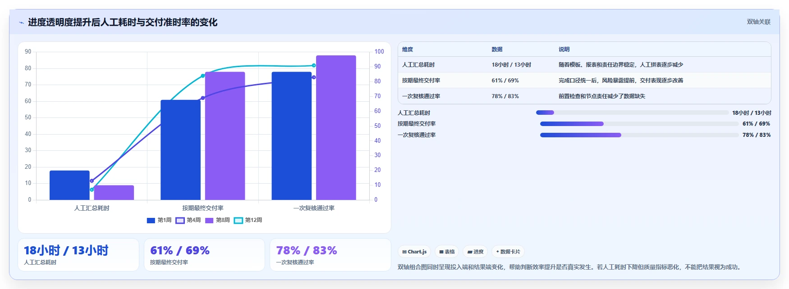Toggle the 第8周 legend entry

click(217, 220)
